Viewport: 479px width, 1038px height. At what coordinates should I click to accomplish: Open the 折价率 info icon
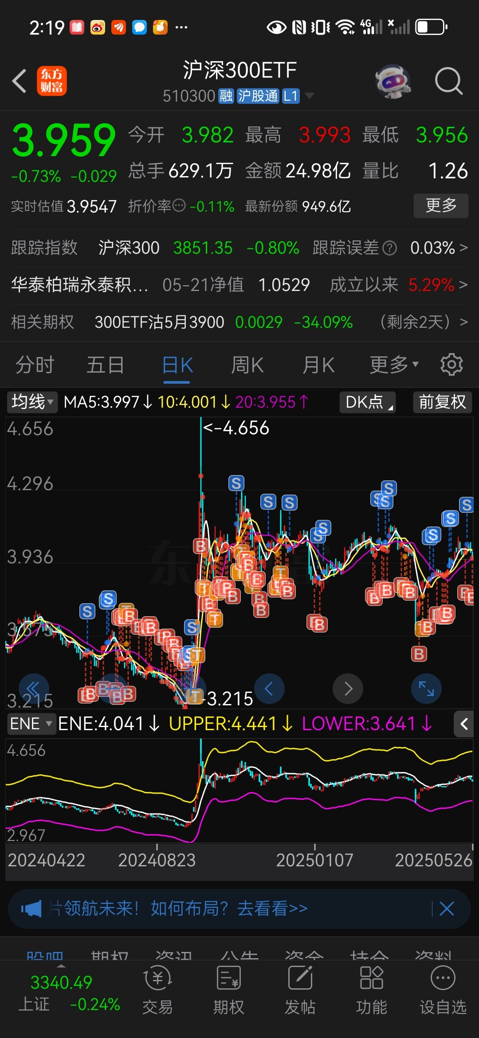point(179,206)
